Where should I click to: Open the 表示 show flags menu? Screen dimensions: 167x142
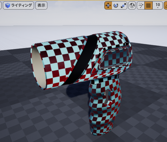tap(41, 5)
